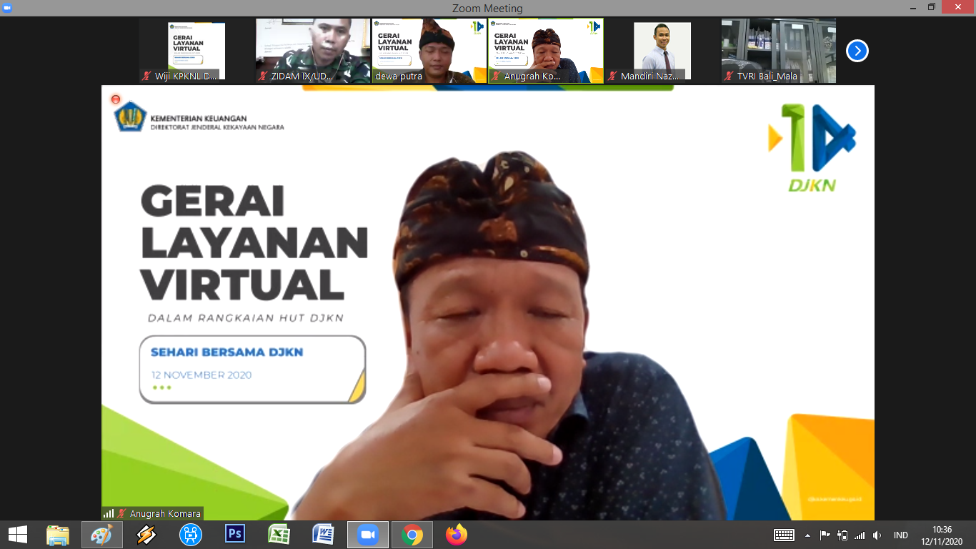Screen dimensions: 976x549
Task: Select ZIDAM IX/UD participant video thumbnail
Action: [x=313, y=51]
